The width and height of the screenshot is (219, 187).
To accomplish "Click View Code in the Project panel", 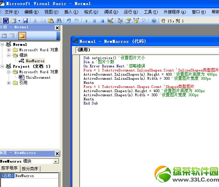I will pyautogui.click(x=4, y=36).
